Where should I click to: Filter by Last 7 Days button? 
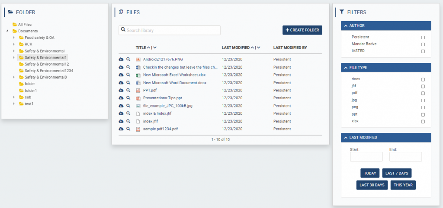(x=396, y=173)
